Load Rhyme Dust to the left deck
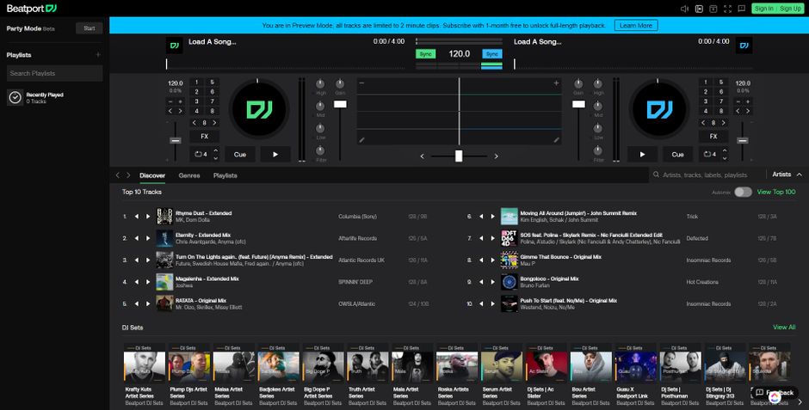The image size is (809, 410). click(137, 217)
